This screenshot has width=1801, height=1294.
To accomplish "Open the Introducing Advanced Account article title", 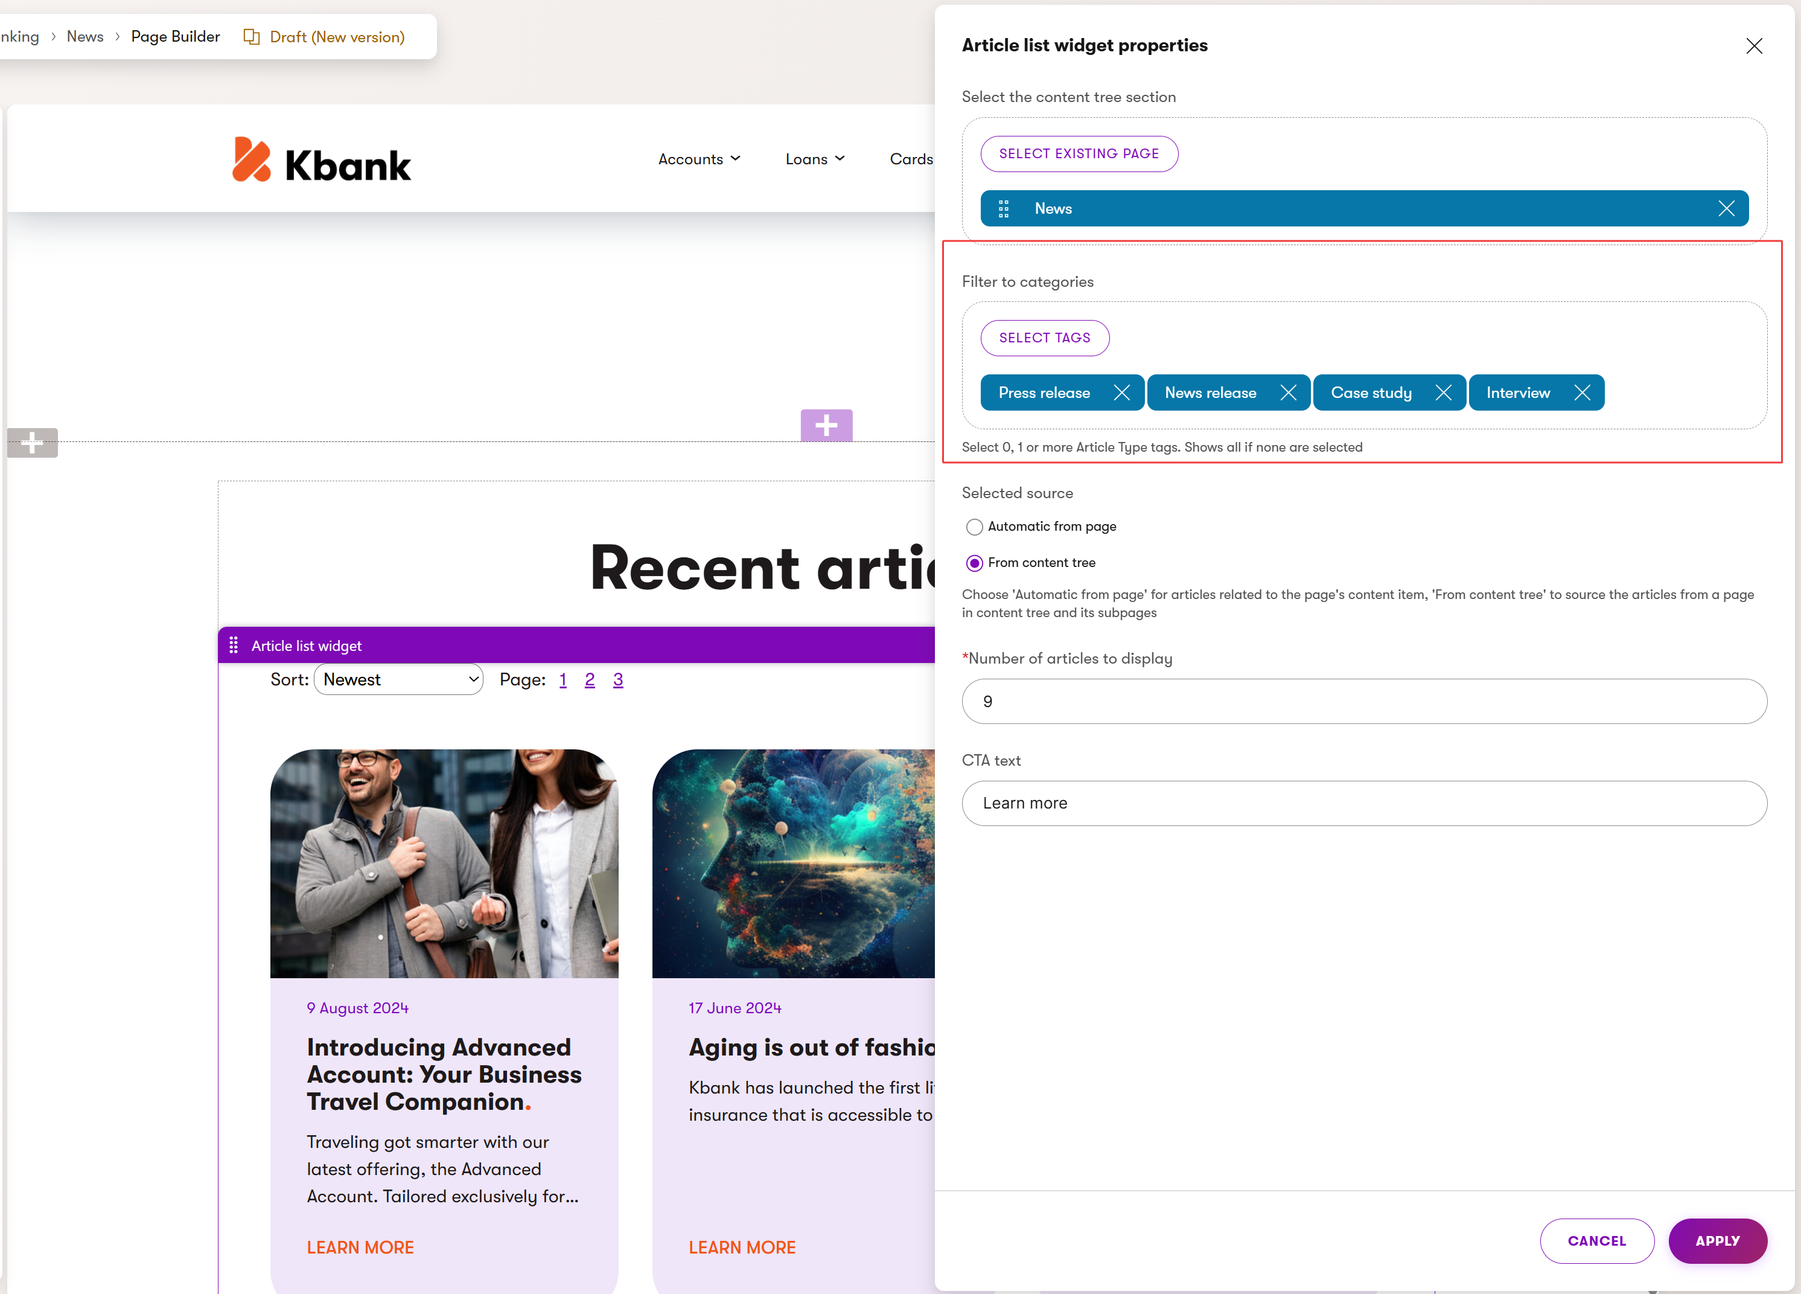I will coord(444,1075).
